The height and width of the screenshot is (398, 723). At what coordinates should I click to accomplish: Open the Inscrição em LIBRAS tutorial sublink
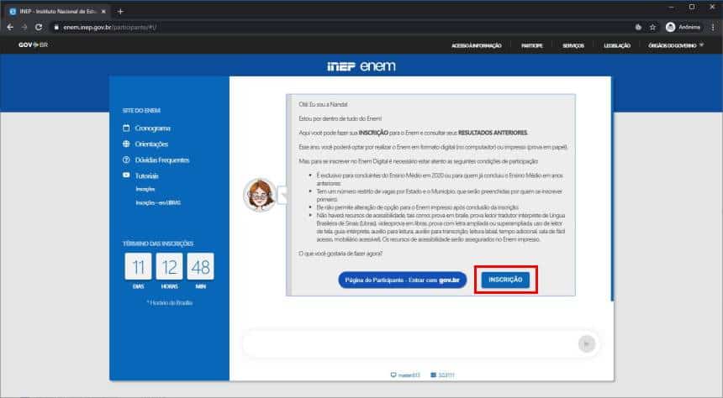pos(158,202)
